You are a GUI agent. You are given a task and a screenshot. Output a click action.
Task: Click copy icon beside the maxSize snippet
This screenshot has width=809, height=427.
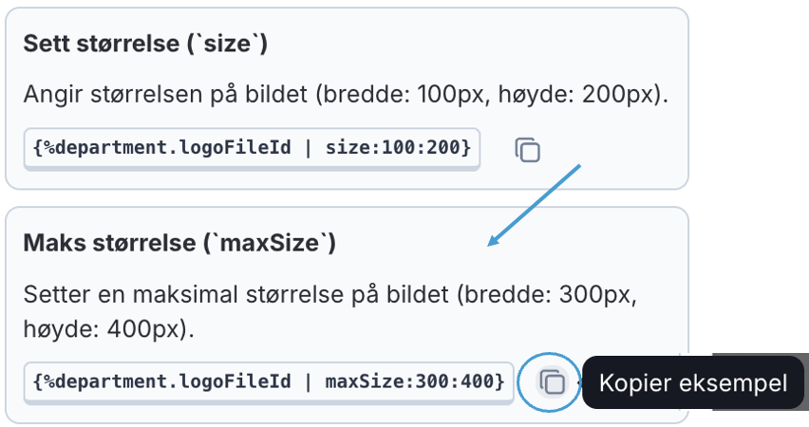tap(552, 382)
